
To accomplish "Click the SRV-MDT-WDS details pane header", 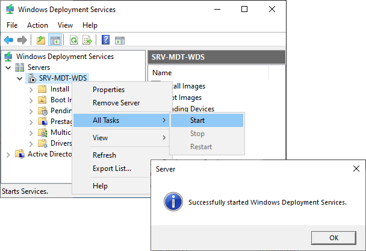I will [216, 57].
